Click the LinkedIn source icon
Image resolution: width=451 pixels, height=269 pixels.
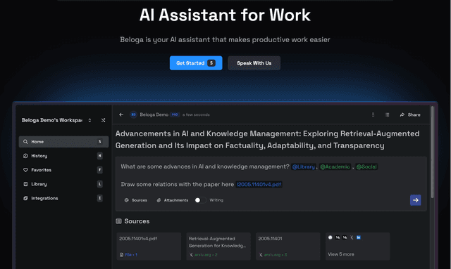(x=359, y=237)
